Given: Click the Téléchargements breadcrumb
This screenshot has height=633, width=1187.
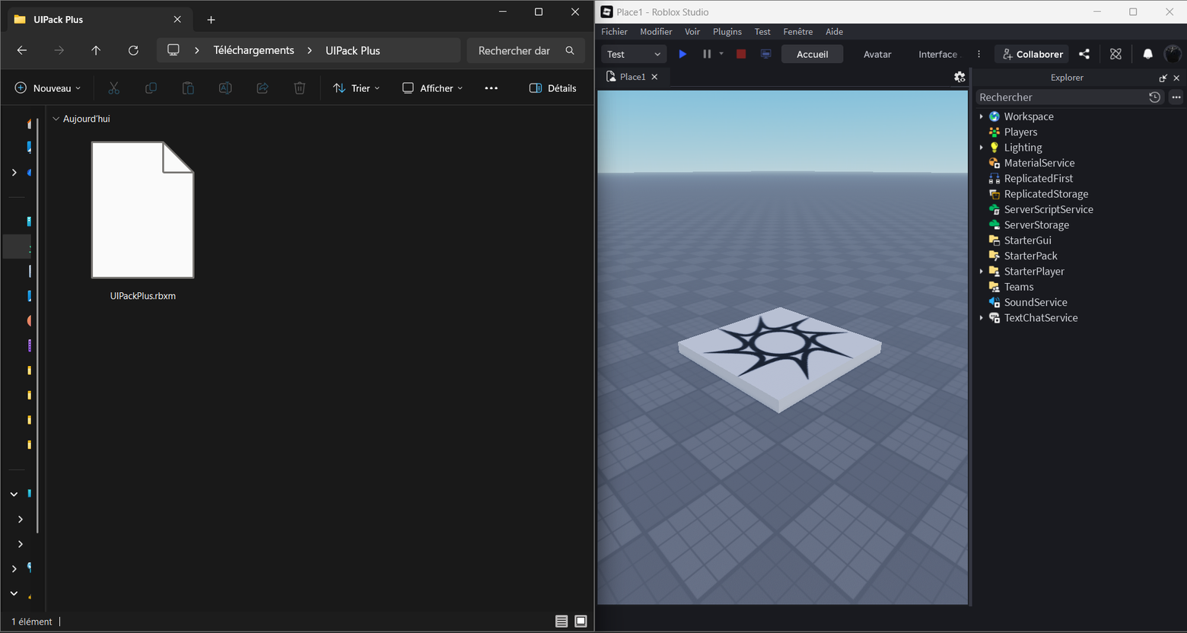Looking at the screenshot, I should click(253, 50).
